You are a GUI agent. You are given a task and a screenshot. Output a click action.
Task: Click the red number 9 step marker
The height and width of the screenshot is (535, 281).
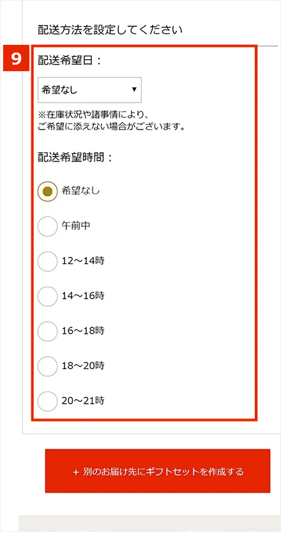[17, 59]
